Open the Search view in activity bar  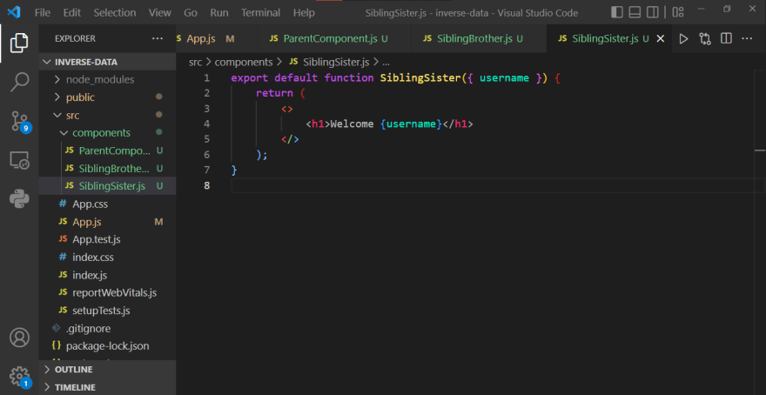[19, 82]
